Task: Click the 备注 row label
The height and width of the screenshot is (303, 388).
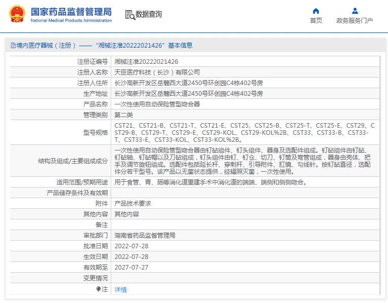Action: [102, 225]
